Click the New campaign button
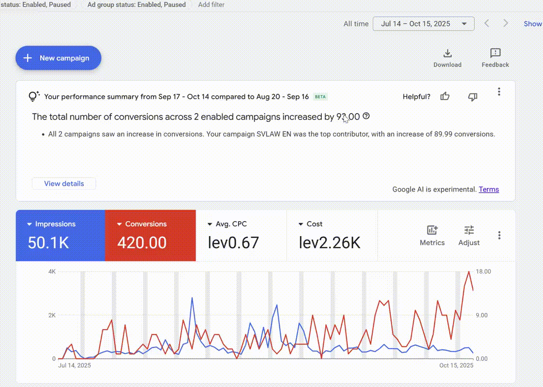The width and height of the screenshot is (543, 387). tap(59, 58)
